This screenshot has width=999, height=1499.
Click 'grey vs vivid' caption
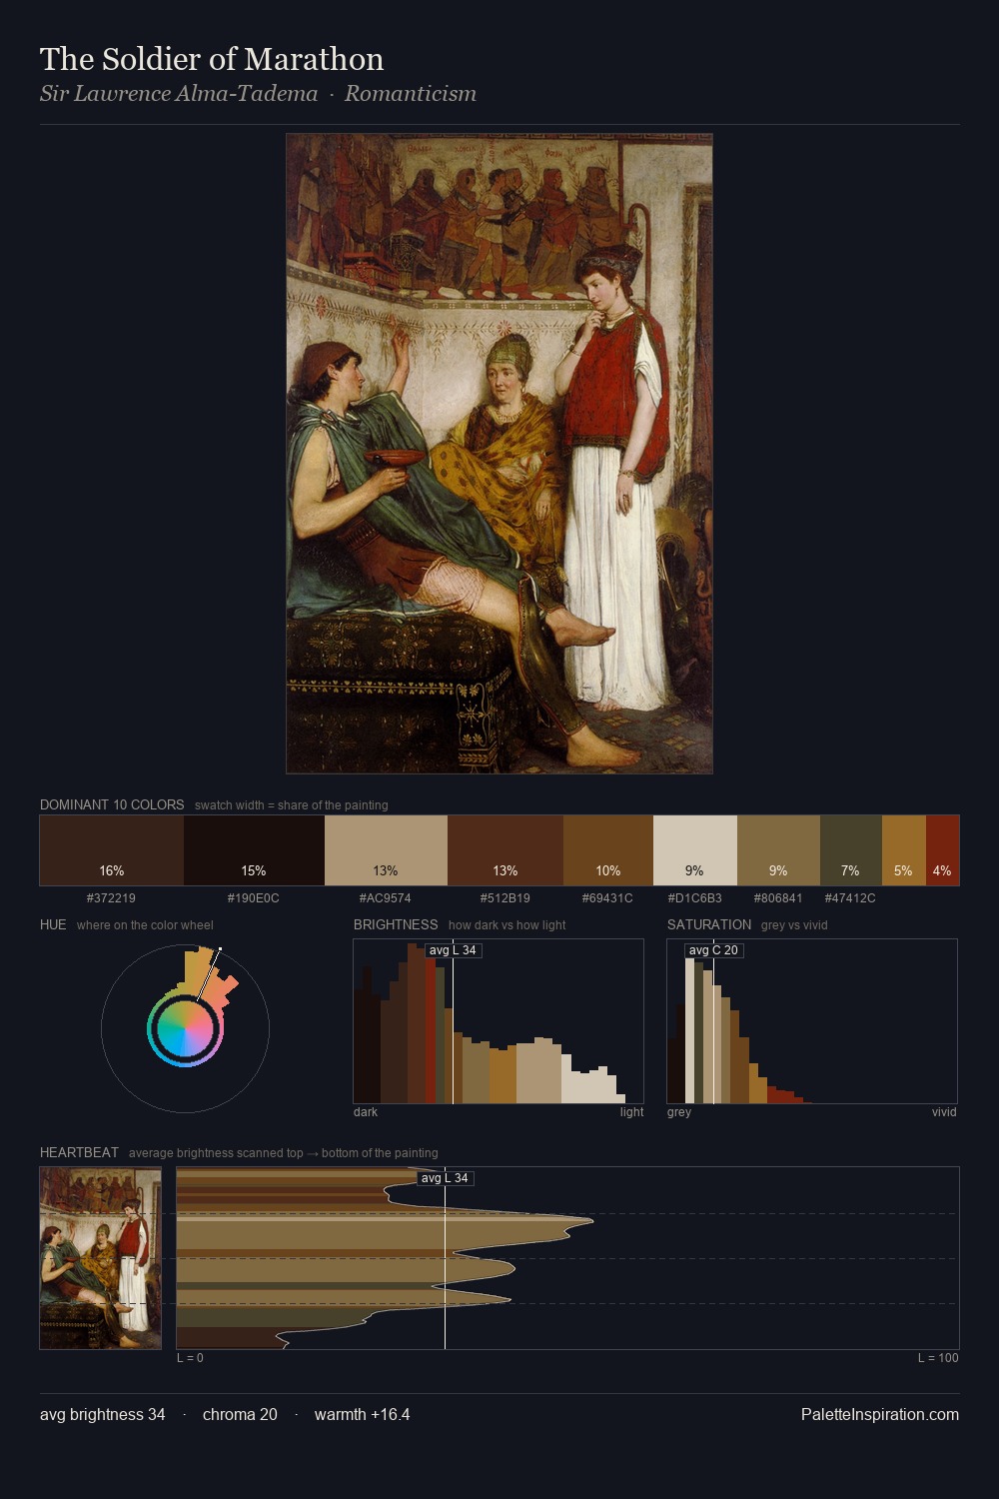[794, 925]
